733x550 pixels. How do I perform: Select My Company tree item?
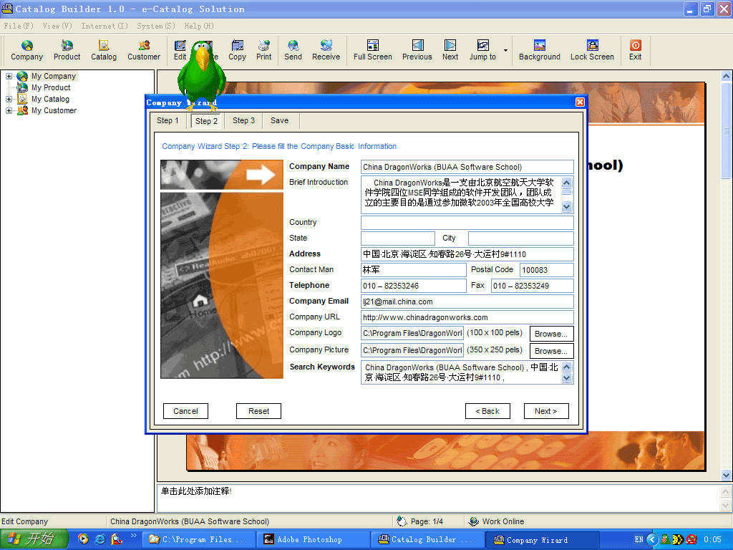(x=53, y=76)
